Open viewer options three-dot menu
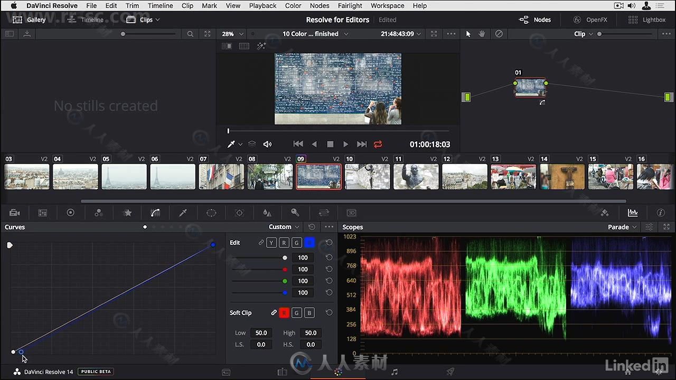This screenshot has width=676, height=380. coord(451,34)
